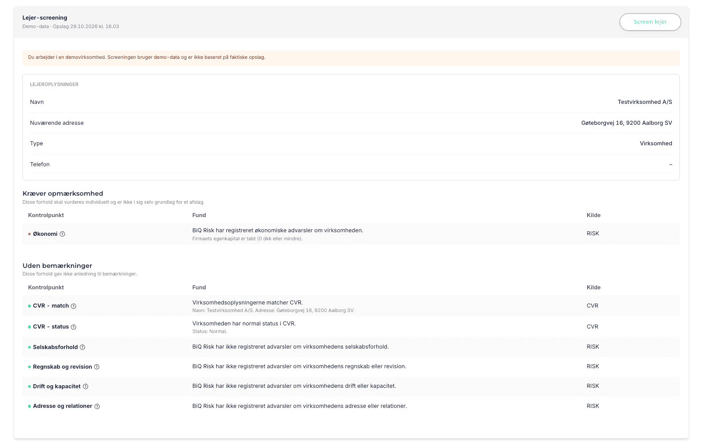Viewport: 707px width, 448px height.
Task: Click the Uden bemærkninger heading
Action: [x=58, y=266]
